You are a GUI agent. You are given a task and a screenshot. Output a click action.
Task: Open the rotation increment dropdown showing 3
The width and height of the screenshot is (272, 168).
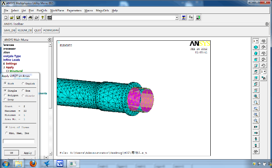pos(263,72)
